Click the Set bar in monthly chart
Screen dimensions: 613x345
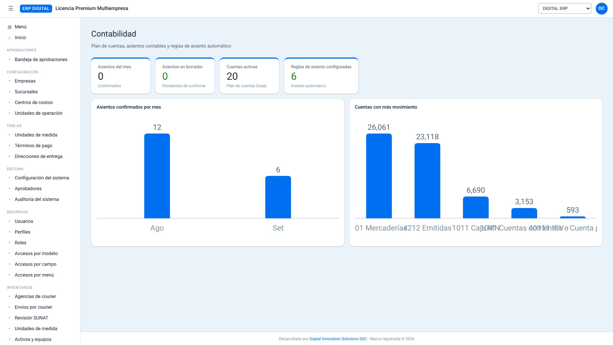click(x=278, y=197)
